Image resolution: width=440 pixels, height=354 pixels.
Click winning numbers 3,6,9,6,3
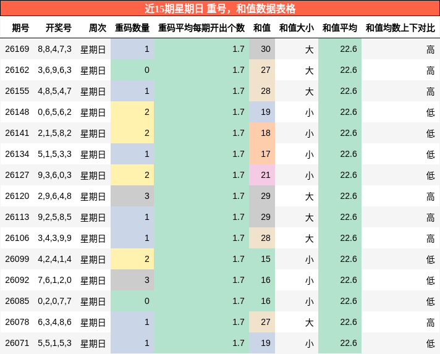(x=55, y=70)
